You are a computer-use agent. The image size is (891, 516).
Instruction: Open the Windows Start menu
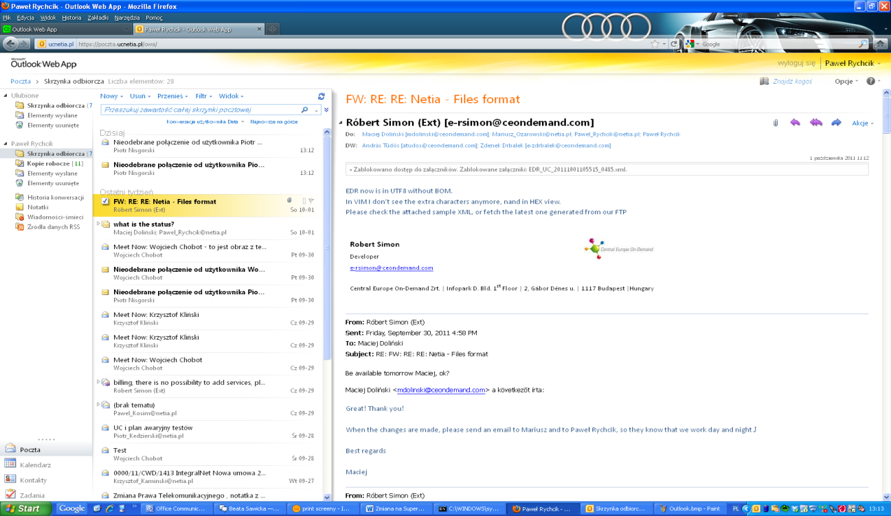26,508
